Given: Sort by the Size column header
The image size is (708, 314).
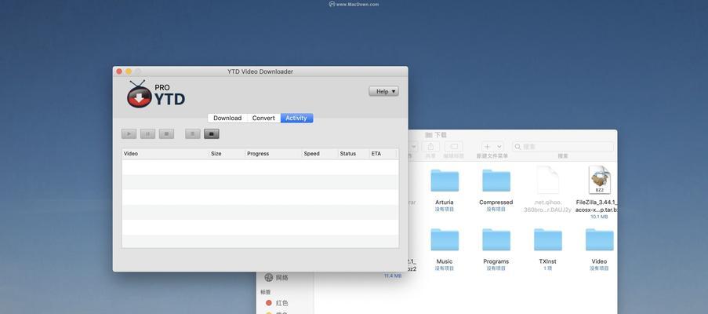Looking at the screenshot, I should (x=227, y=154).
